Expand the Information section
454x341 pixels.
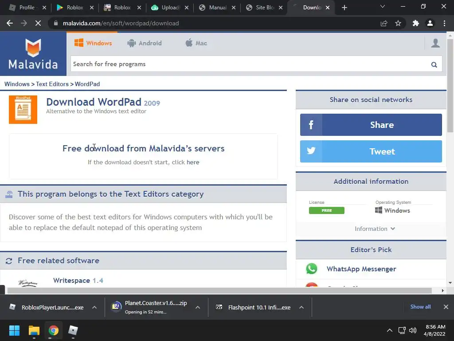375,229
